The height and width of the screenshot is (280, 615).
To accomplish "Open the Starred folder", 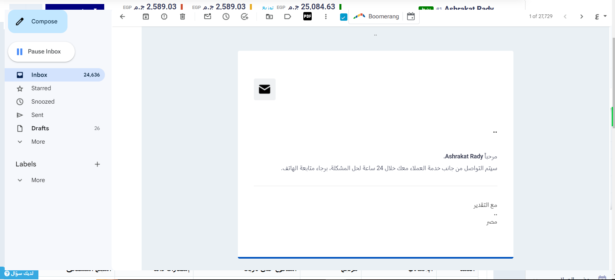I will pyautogui.click(x=41, y=88).
